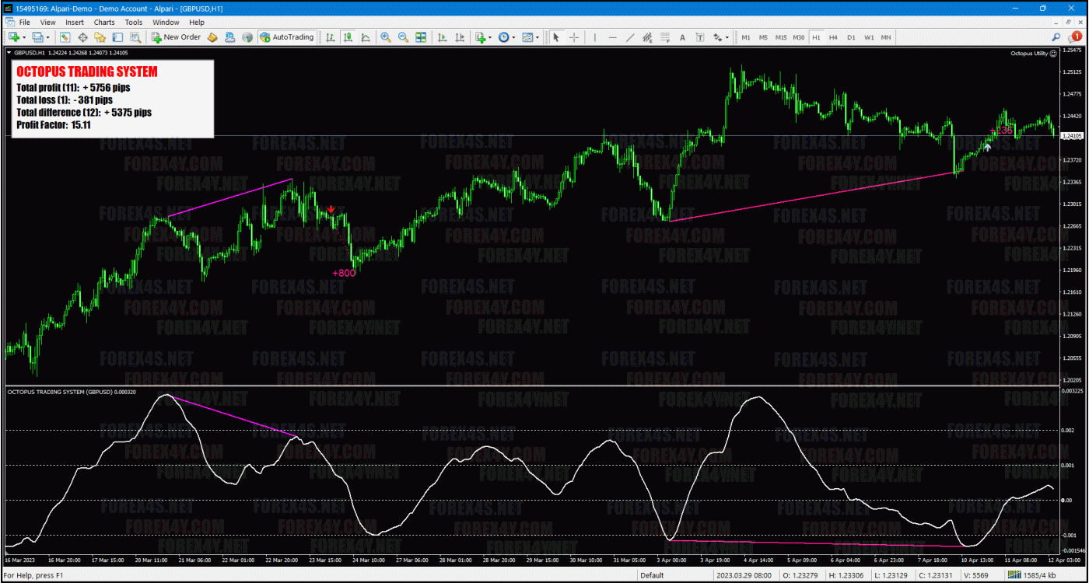Click the Add Text tool
This screenshot has height=583, width=1089.
[x=682, y=37]
